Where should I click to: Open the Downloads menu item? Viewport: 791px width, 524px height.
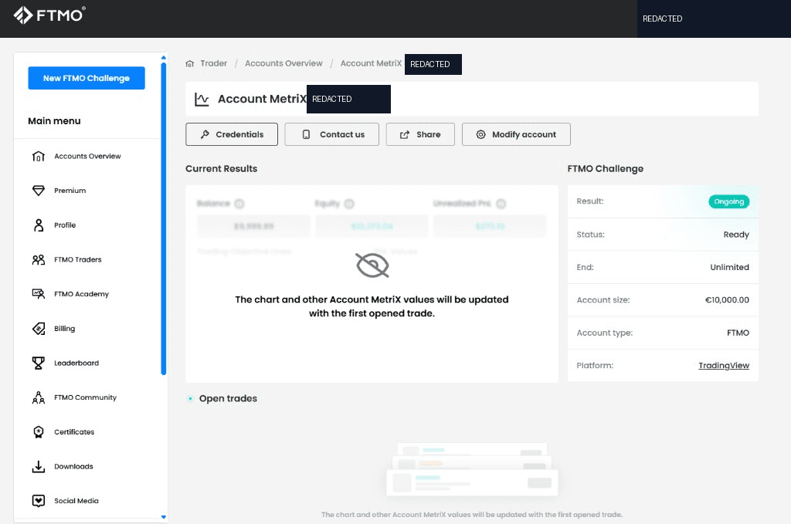pos(73,467)
